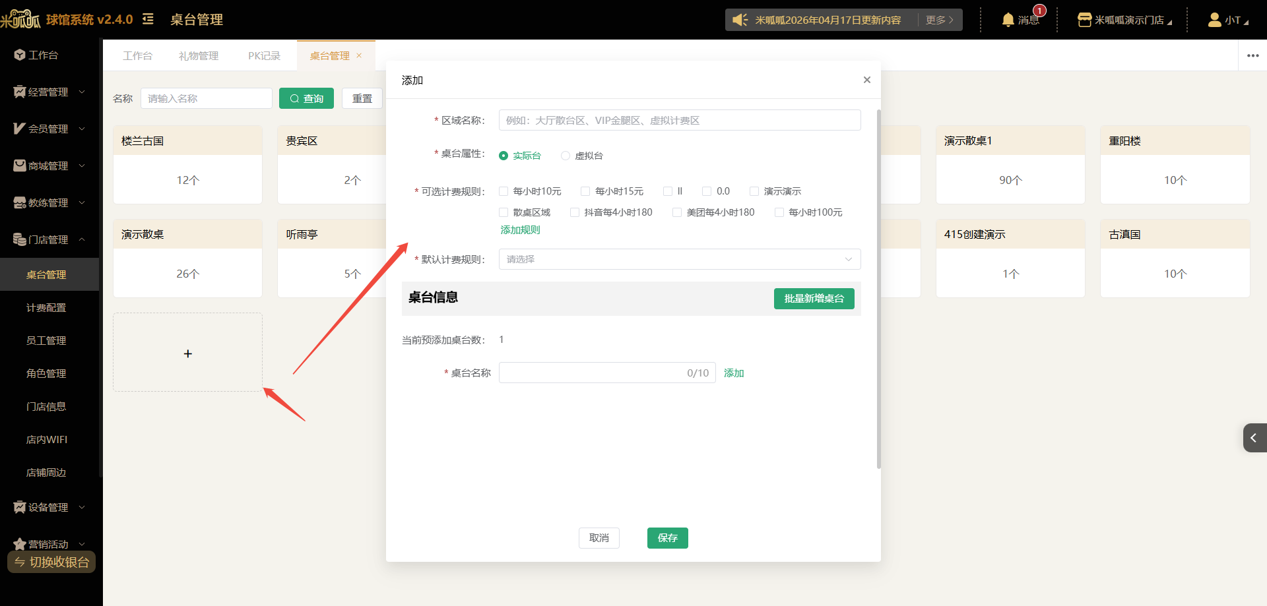Open the three-dot tab options menu
This screenshot has height=606, width=1267.
pyautogui.click(x=1253, y=55)
